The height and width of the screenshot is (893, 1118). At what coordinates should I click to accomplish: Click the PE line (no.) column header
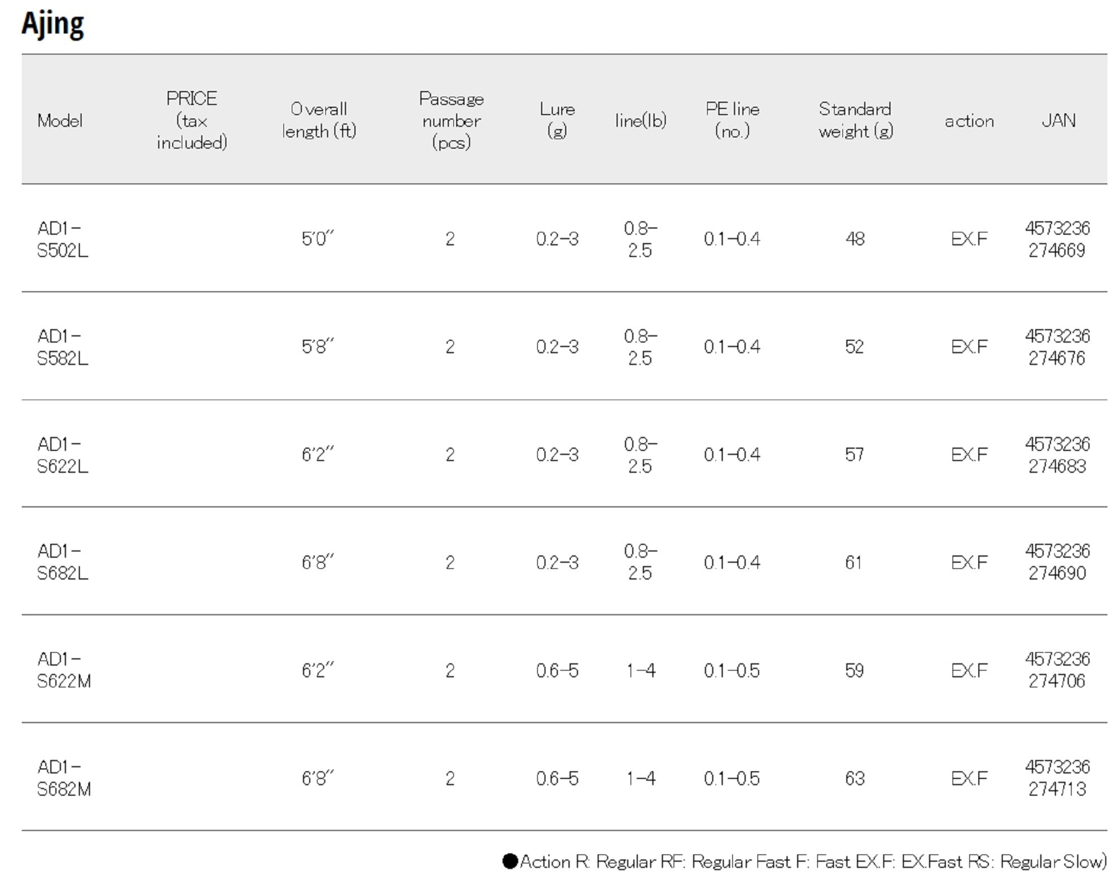(732, 120)
